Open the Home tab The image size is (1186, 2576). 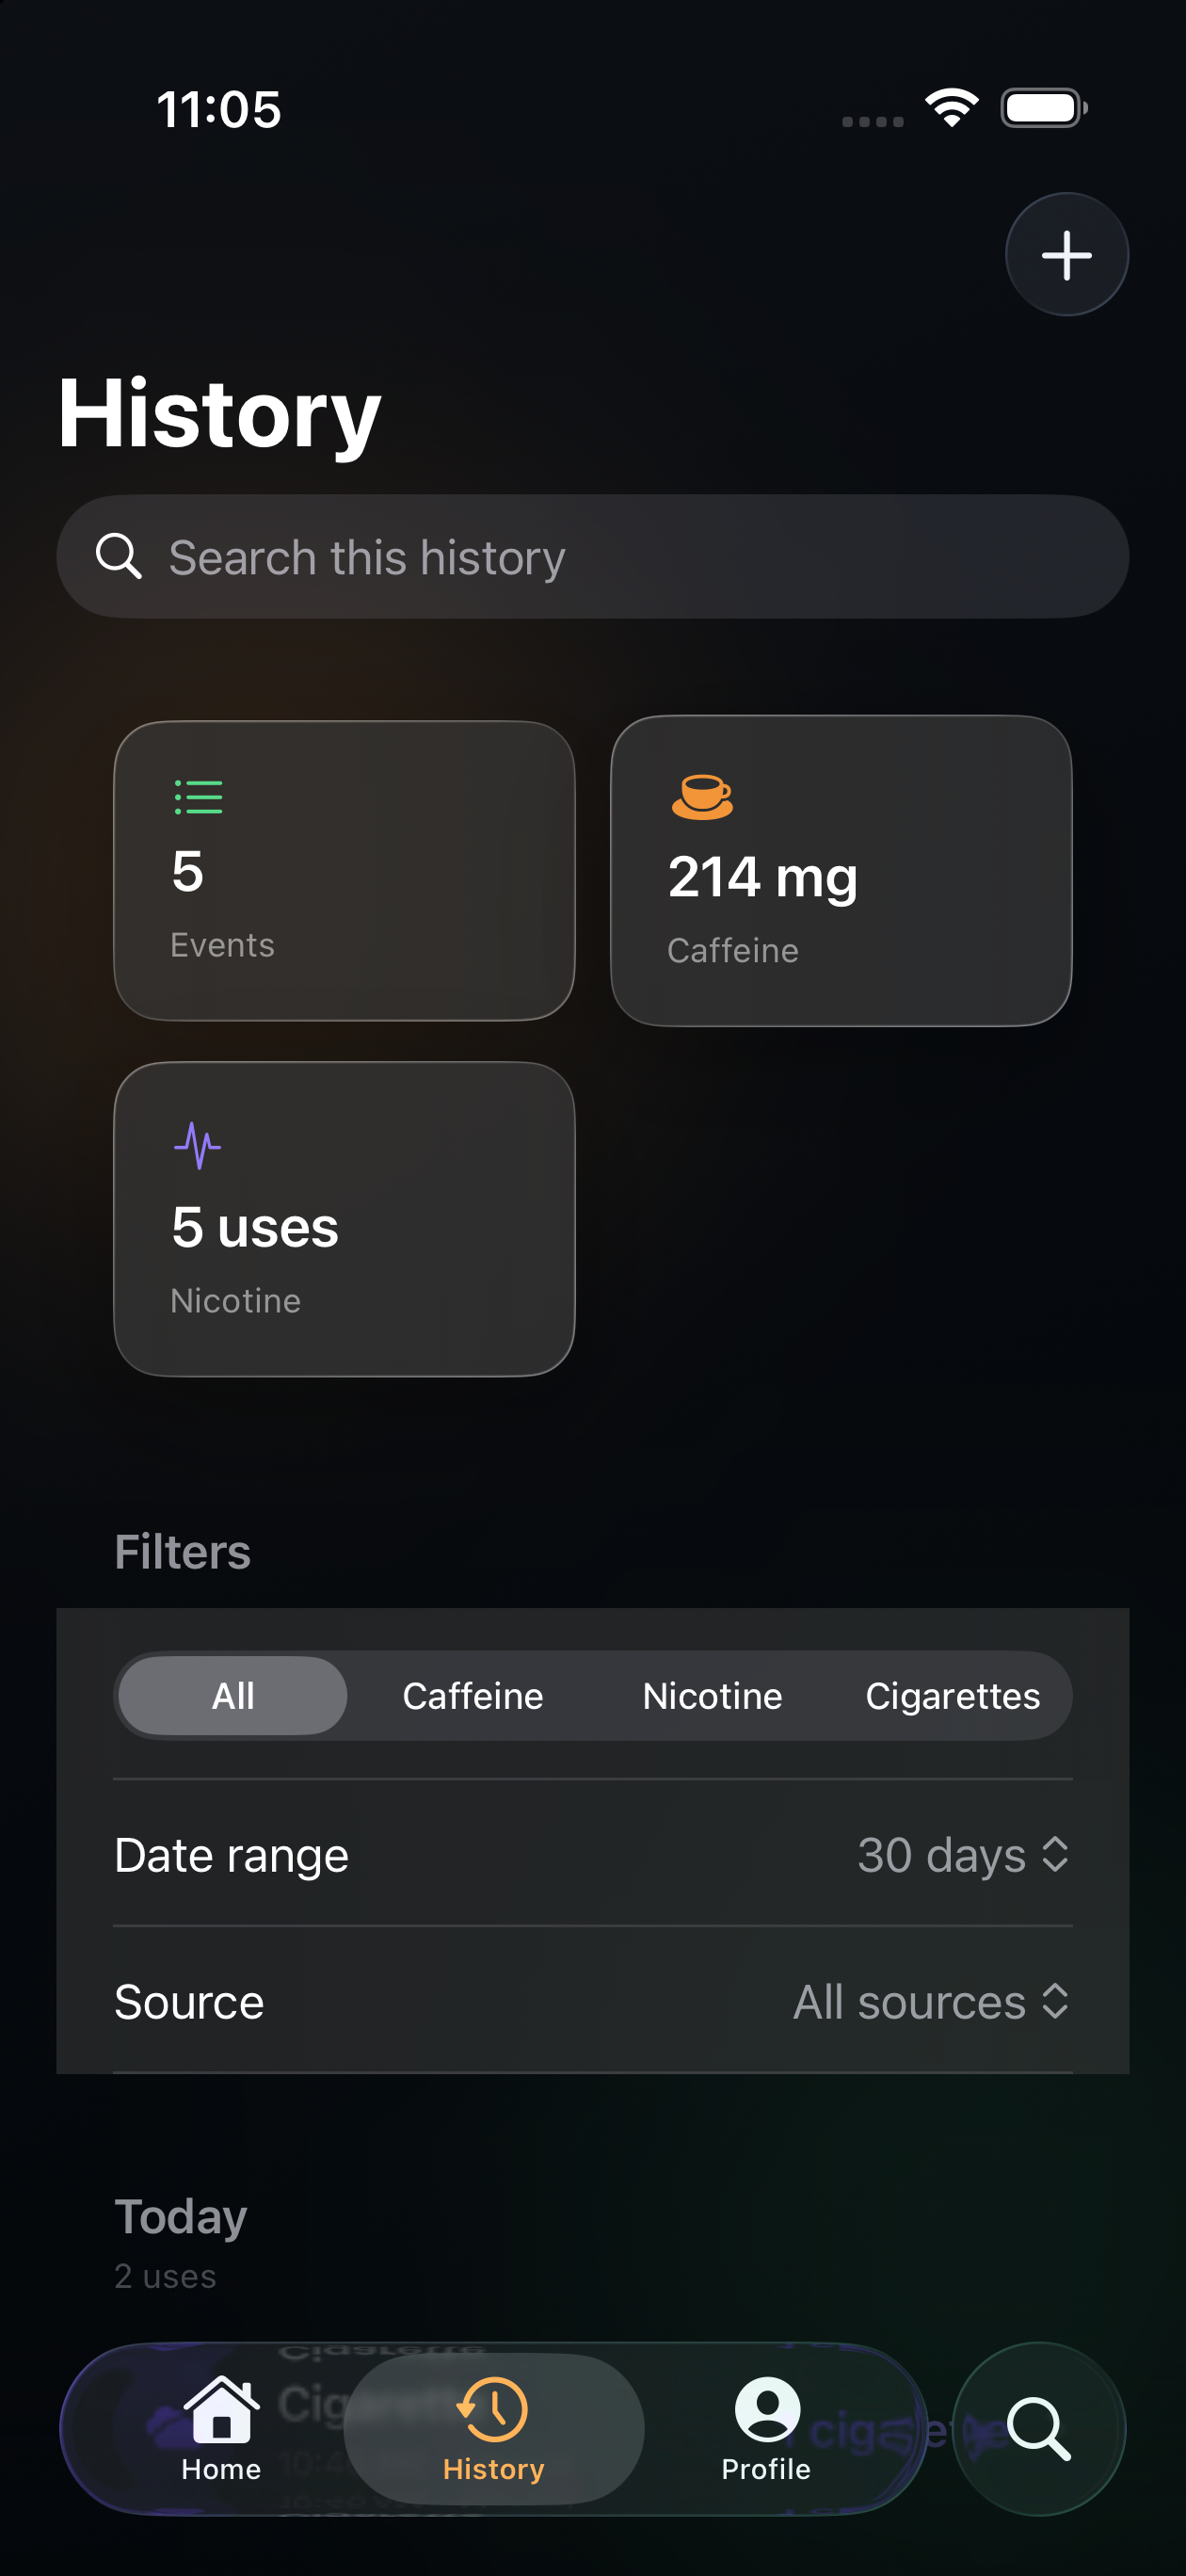click(x=221, y=2428)
